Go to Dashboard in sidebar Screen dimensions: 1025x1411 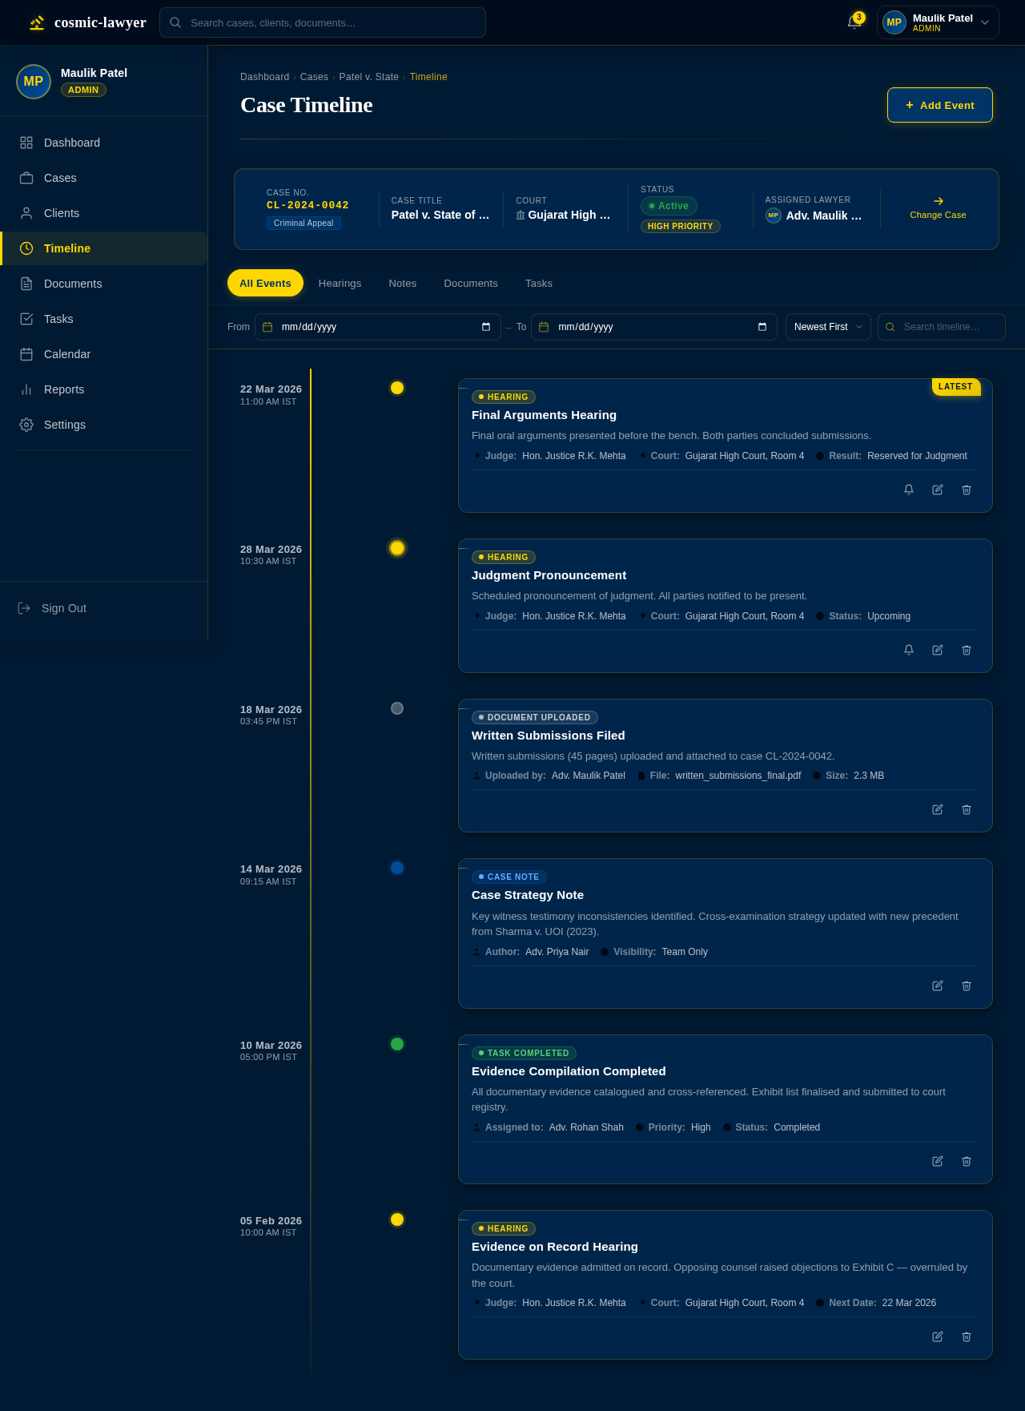pyautogui.click(x=104, y=143)
